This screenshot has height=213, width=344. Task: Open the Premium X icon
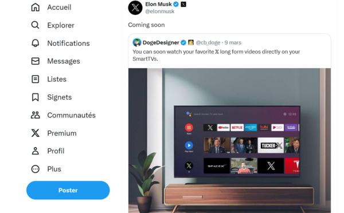tap(36, 133)
